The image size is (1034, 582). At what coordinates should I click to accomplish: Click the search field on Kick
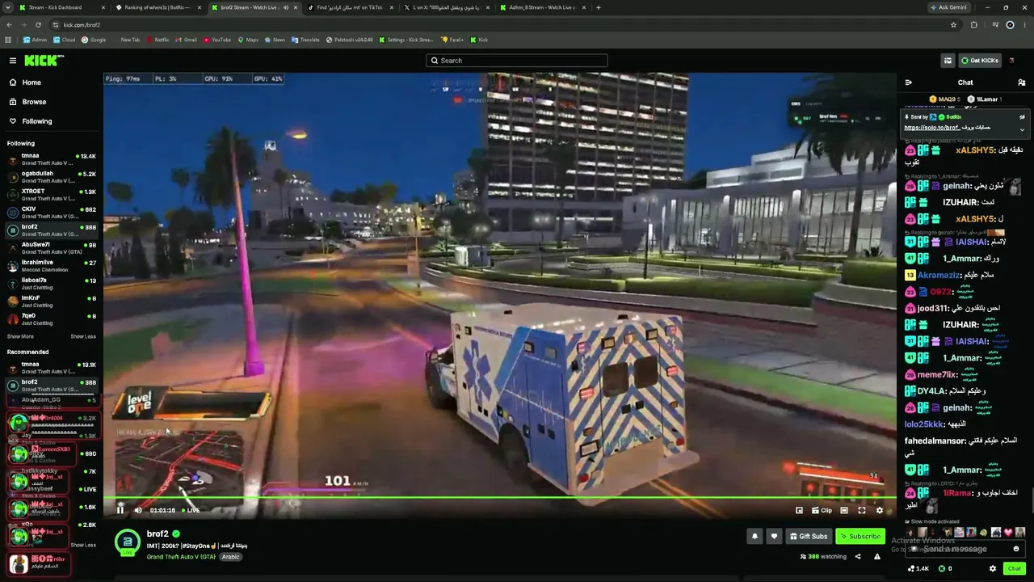(x=517, y=61)
